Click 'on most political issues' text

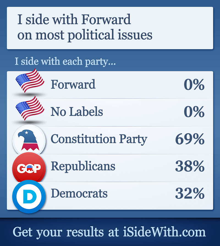(x=85, y=35)
